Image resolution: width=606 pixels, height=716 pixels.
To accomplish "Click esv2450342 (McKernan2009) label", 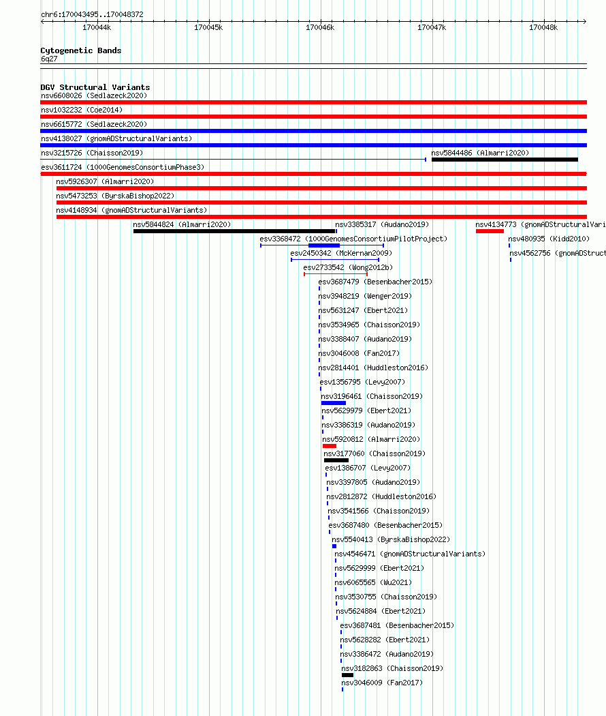I will pyautogui.click(x=341, y=253).
